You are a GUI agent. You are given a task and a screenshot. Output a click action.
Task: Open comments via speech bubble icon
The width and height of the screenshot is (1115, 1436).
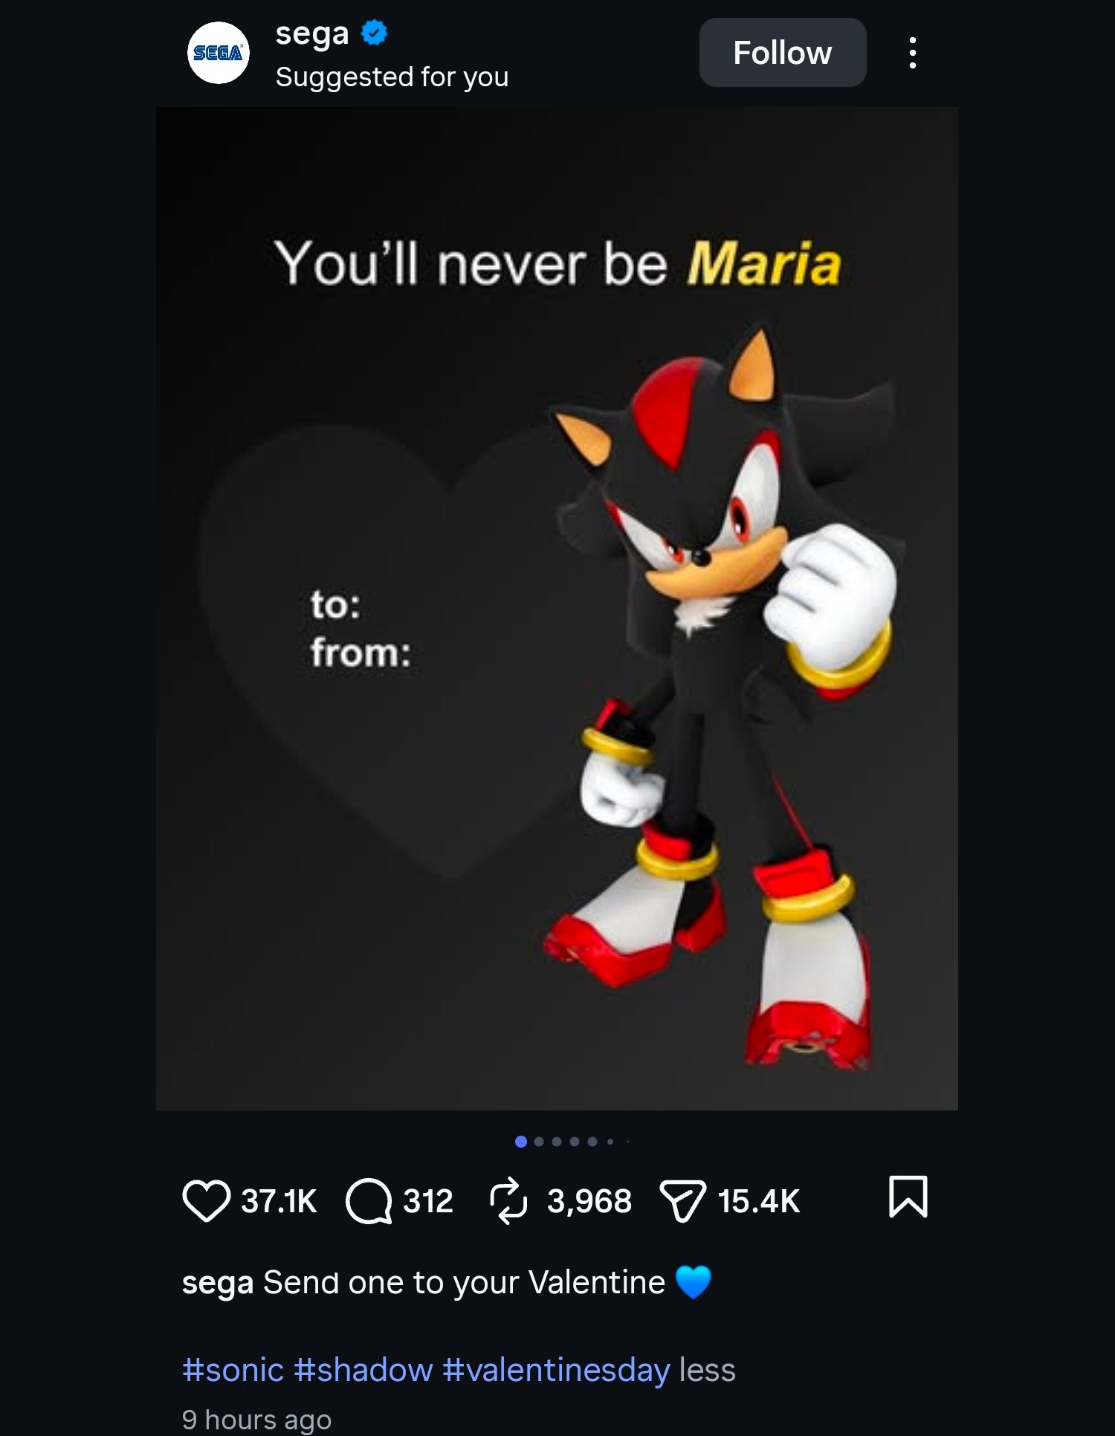point(369,1200)
